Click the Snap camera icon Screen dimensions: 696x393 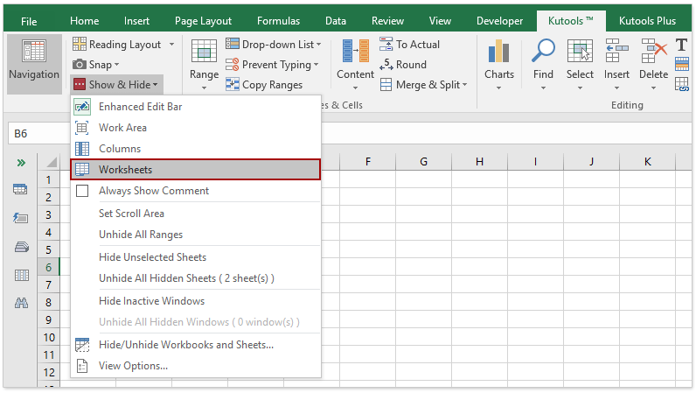coord(79,65)
